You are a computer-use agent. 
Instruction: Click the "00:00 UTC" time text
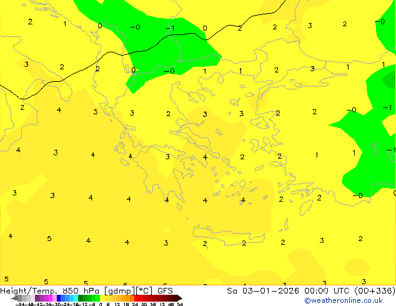329,291
